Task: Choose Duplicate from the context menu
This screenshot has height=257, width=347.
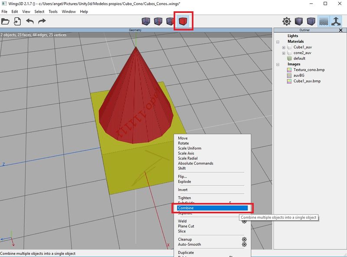Action: (186, 253)
